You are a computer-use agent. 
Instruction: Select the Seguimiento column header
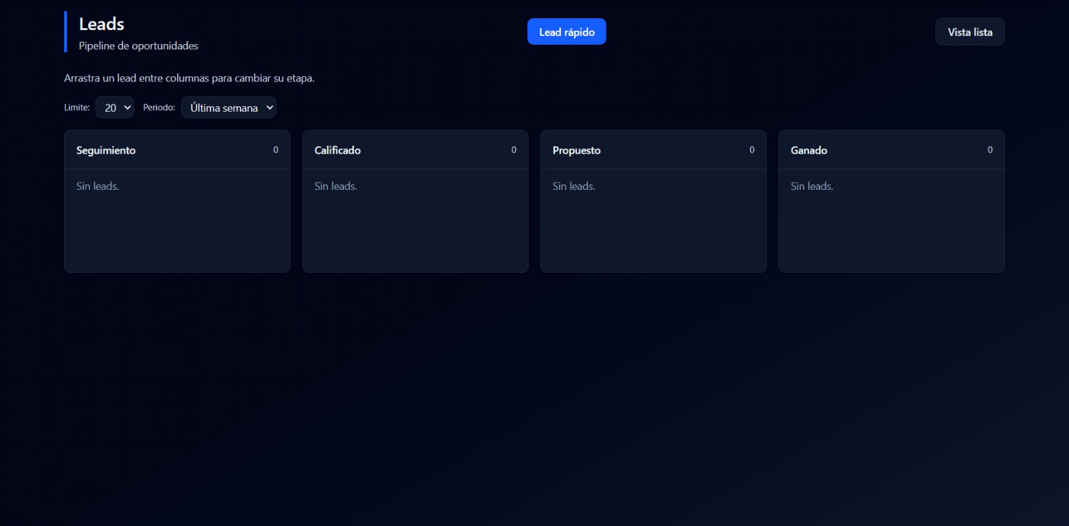click(106, 150)
